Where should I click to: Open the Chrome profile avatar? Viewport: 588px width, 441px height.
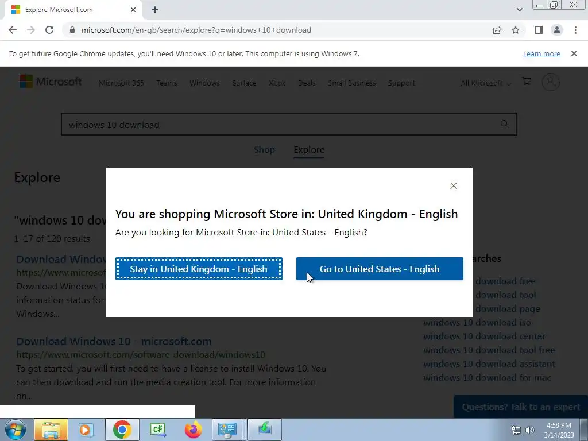pos(557,30)
